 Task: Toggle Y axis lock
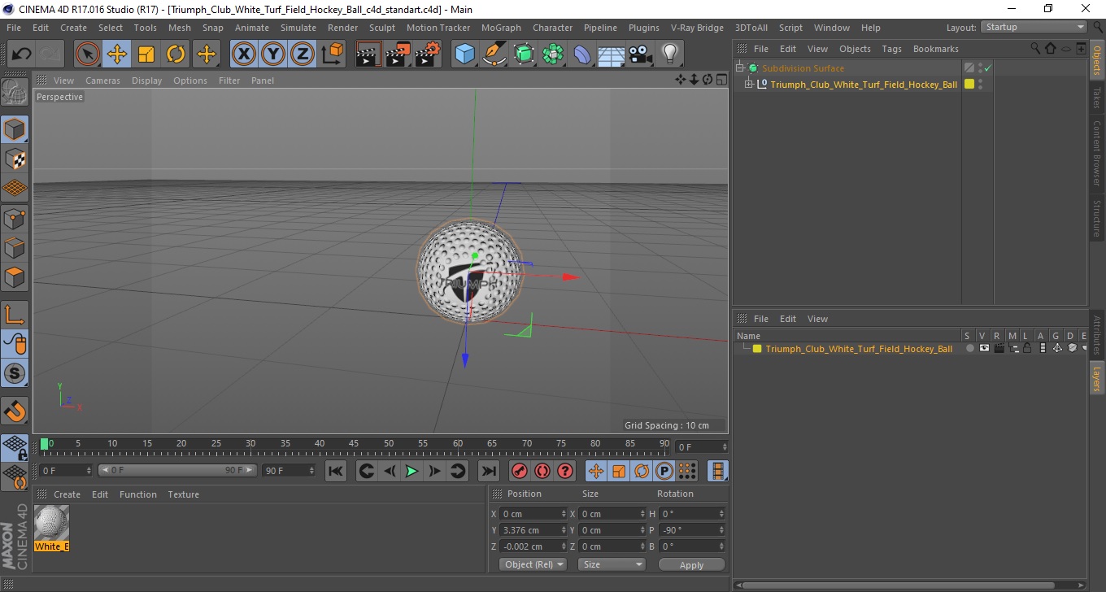click(273, 54)
